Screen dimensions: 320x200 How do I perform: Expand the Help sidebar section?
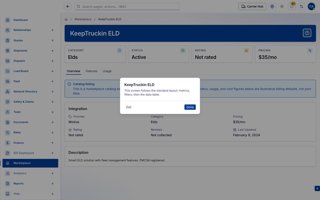click(52, 194)
